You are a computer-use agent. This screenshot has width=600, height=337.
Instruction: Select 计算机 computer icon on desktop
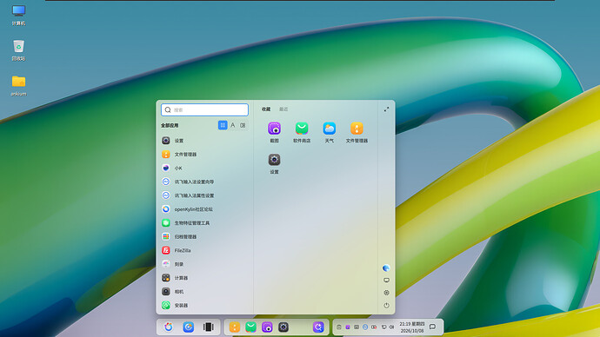click(x=18, y=16)
